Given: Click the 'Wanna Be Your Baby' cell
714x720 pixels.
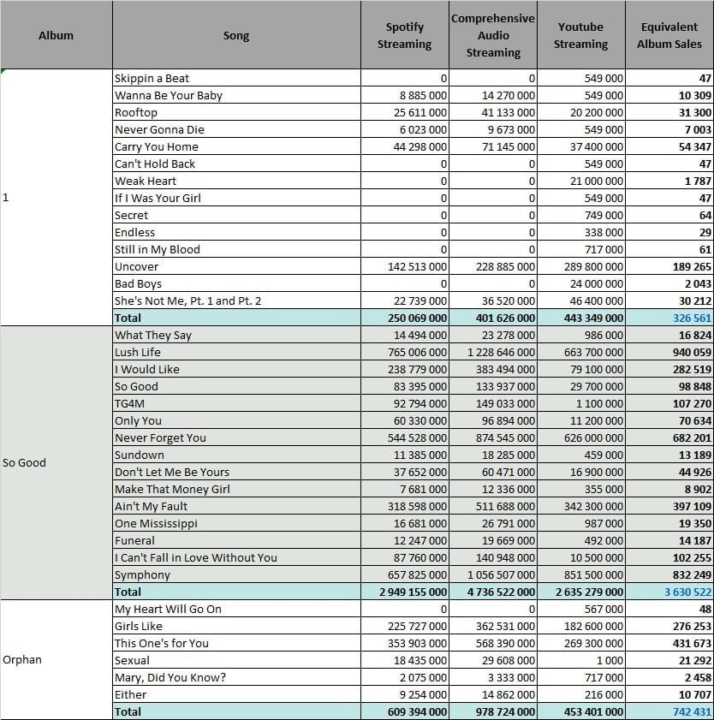Looking at the screenshot, I should tap(236, 95).
